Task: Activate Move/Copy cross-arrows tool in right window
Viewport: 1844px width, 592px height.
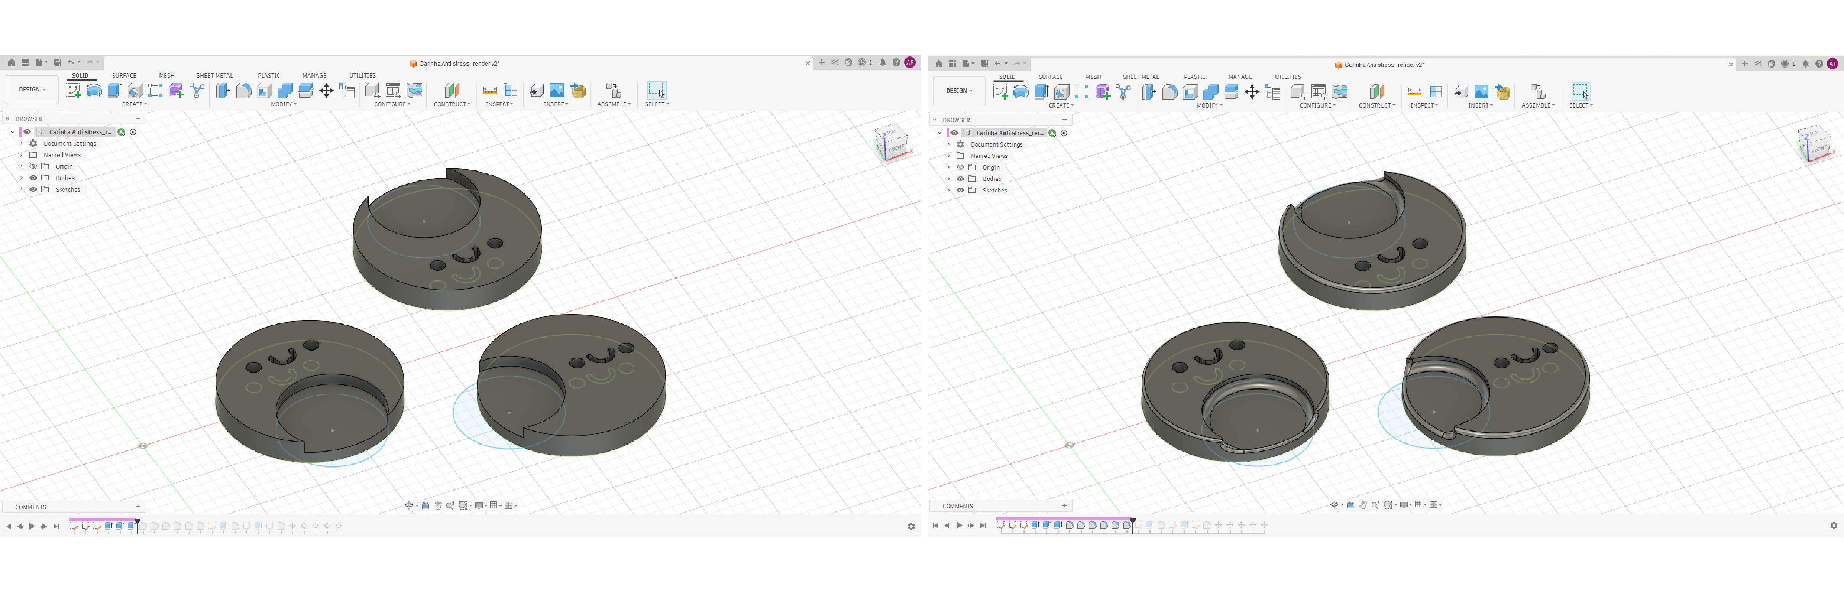Action: click(x=1252, y=91)
